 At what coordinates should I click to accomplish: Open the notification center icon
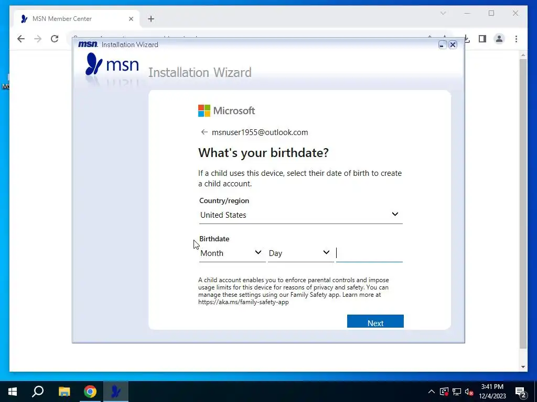(x=521, y=393)
